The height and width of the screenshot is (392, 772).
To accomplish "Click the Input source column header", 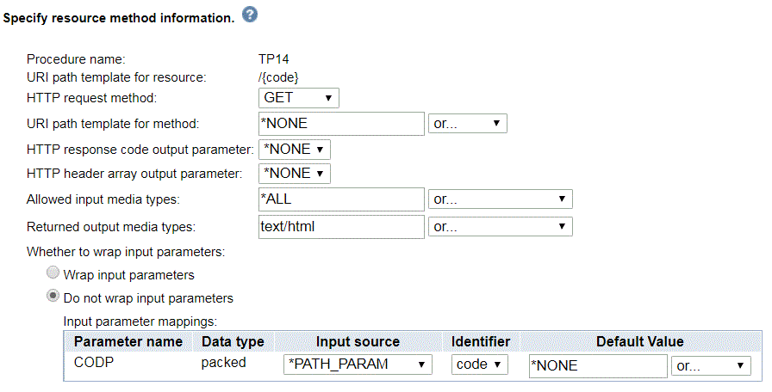I will (x=358, y=341).
